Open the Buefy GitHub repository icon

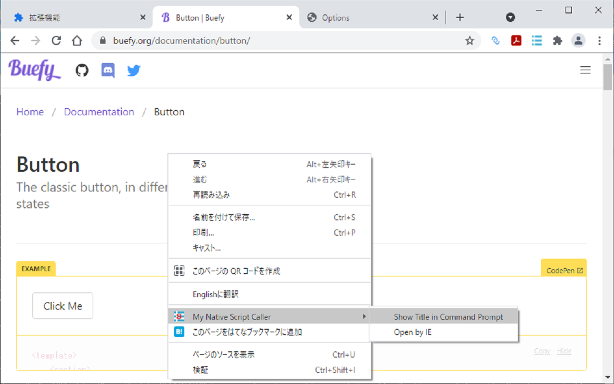click(82, 70)
